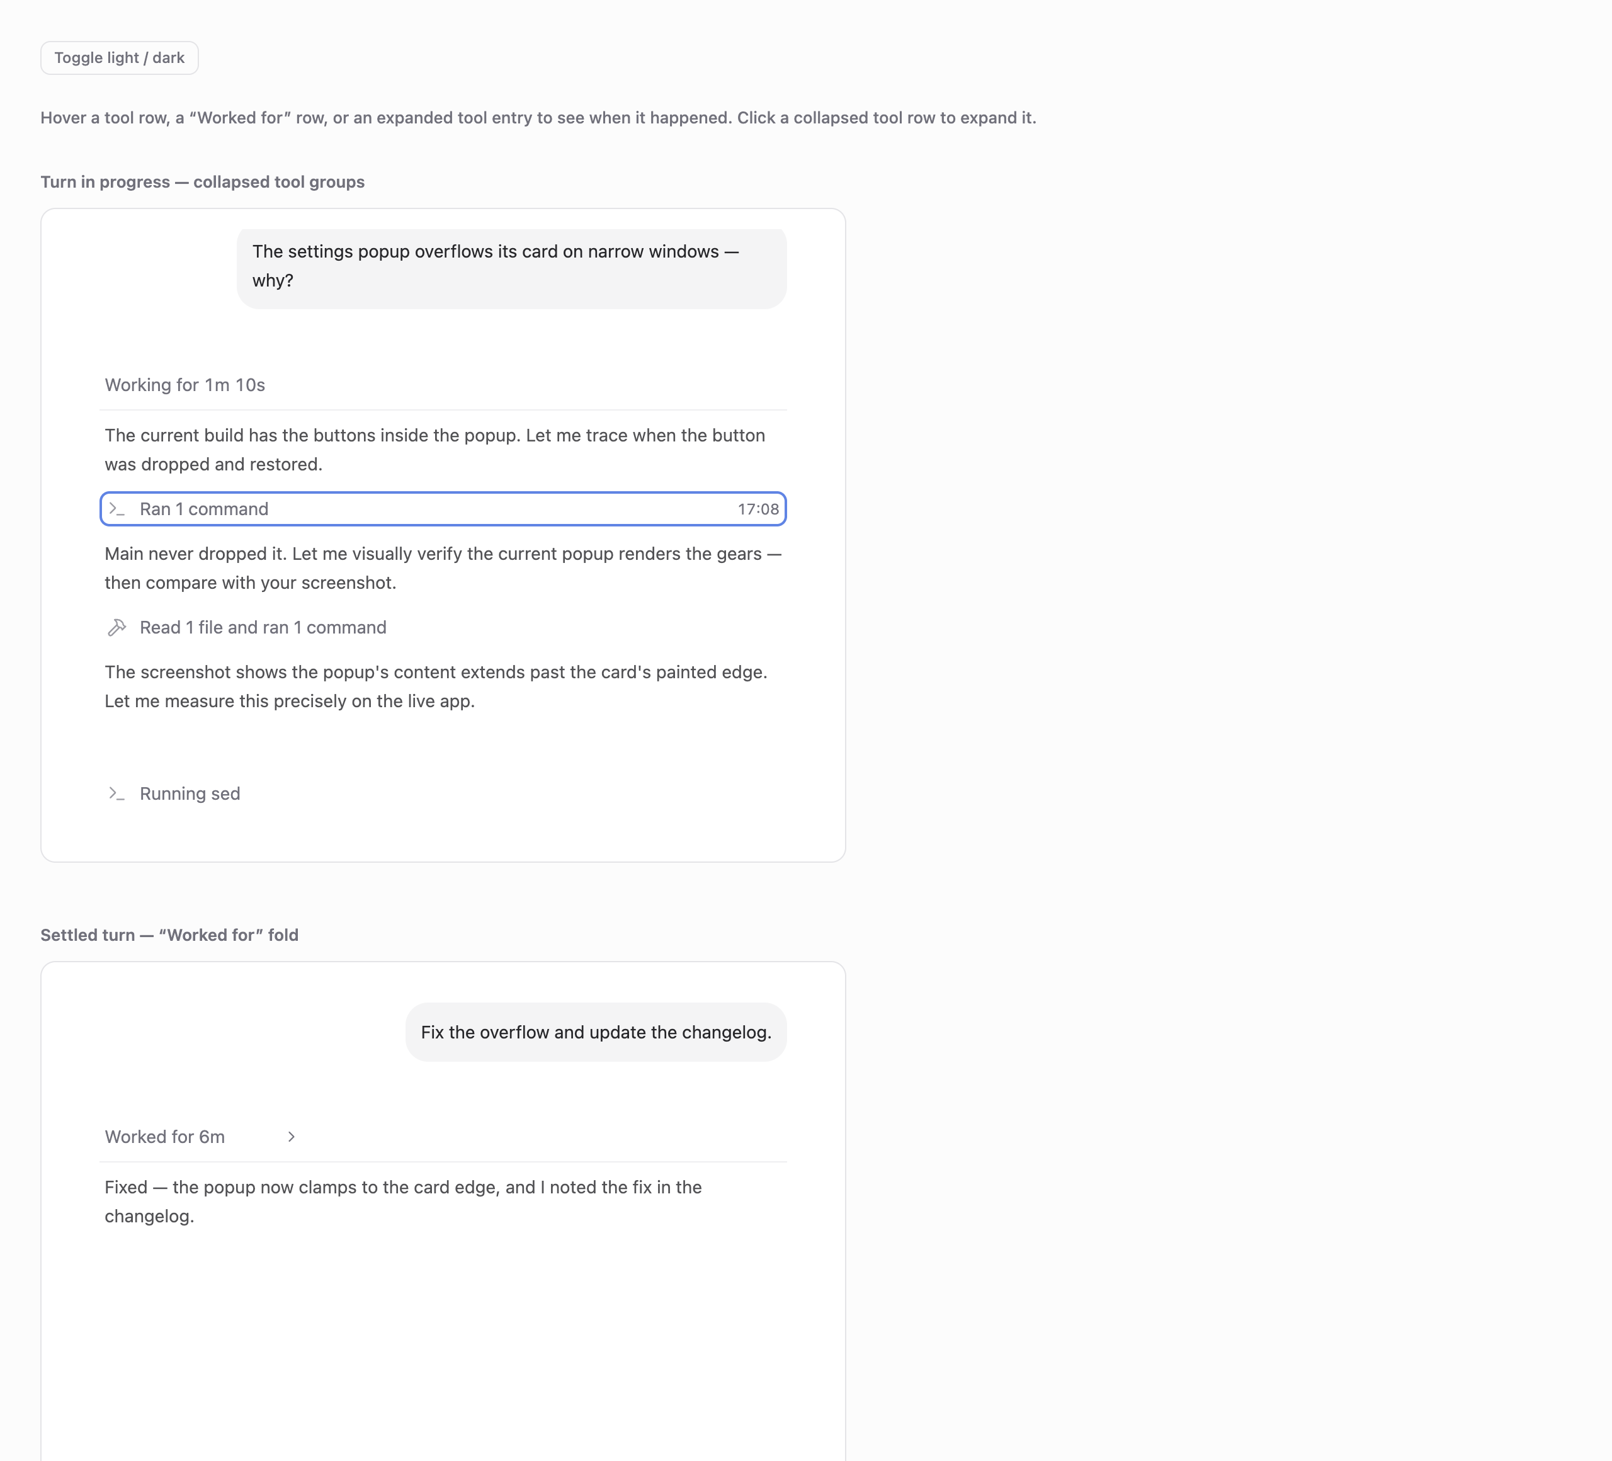
Task: Select the settings popup overflows message bubble
Action: coord(512,267)
